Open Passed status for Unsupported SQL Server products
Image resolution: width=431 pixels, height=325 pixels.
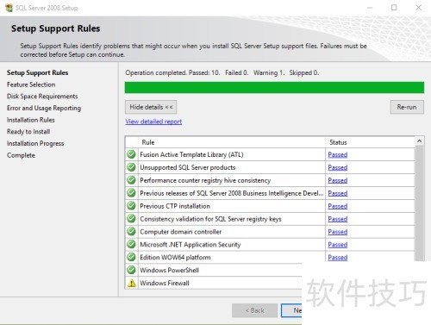coord(338,167)
